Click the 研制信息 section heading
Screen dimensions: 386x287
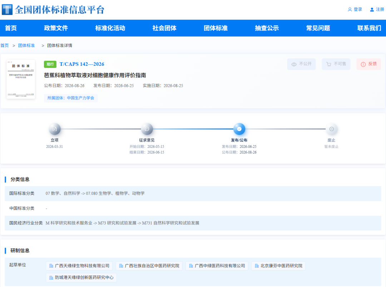[20, 251]
